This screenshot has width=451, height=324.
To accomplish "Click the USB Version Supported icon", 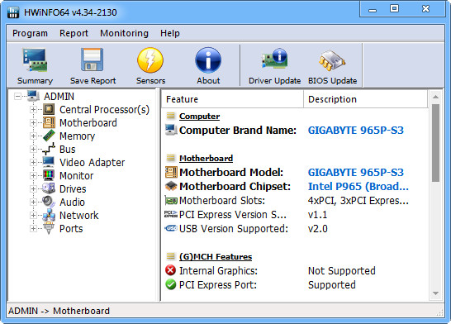I will point(171,228).
